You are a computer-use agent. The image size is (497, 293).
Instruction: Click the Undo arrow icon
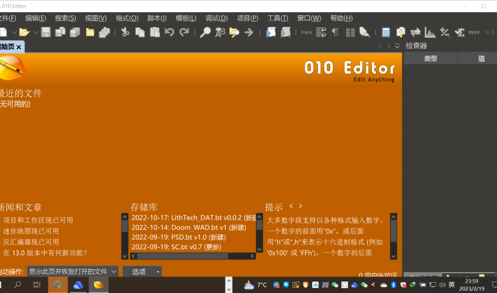click(169, 32)
